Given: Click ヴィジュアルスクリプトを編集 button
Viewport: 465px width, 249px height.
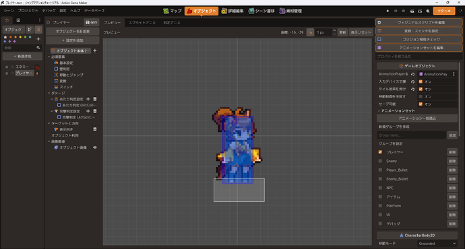Looking at the screenshot, I should [419, 22].
